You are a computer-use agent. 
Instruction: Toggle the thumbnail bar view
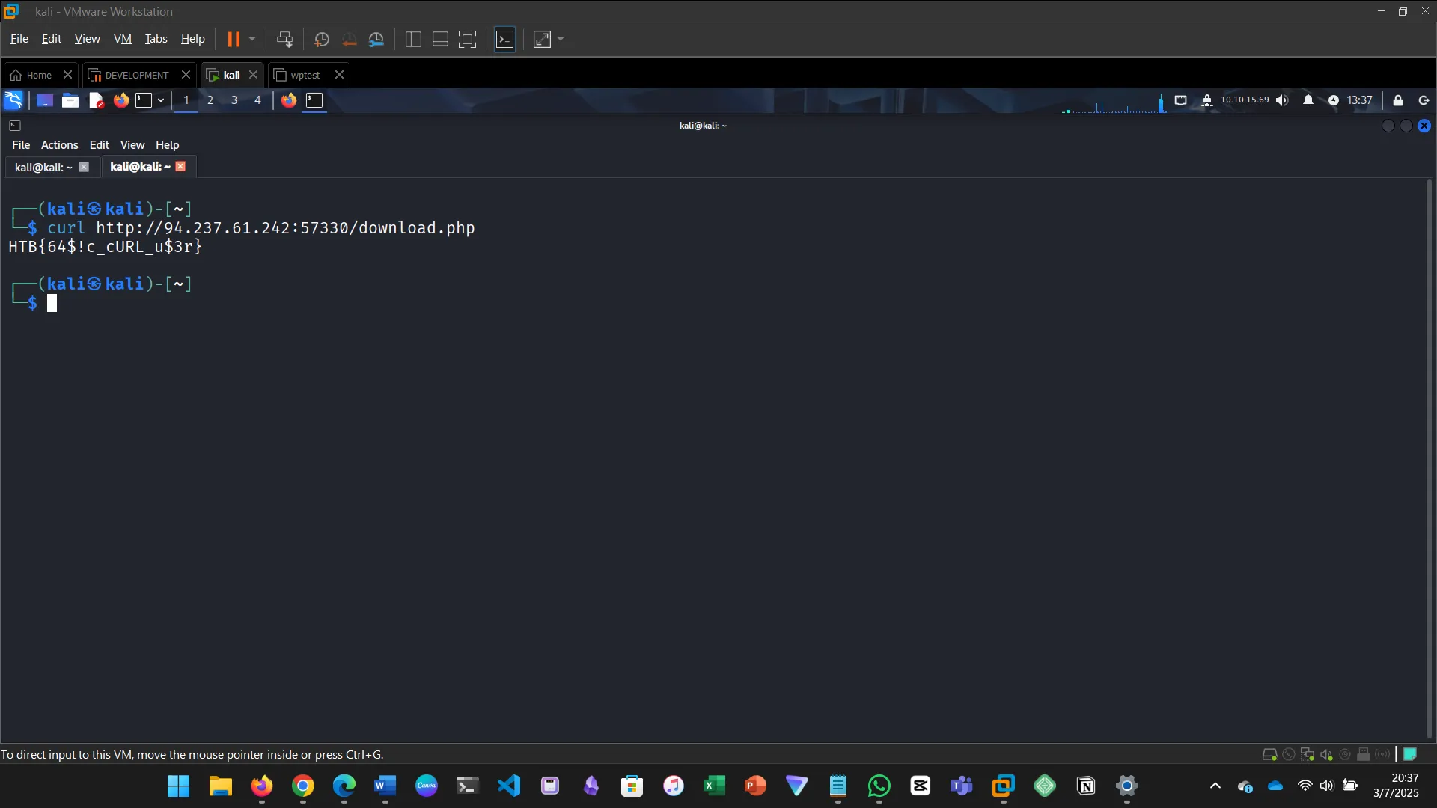pyautogui.click(x=440, y=39)
